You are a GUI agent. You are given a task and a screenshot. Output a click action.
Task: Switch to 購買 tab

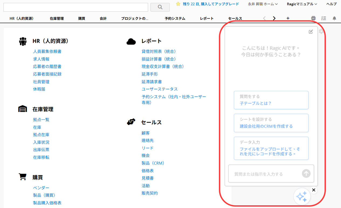pyautogui.click(x=82, y=18)
